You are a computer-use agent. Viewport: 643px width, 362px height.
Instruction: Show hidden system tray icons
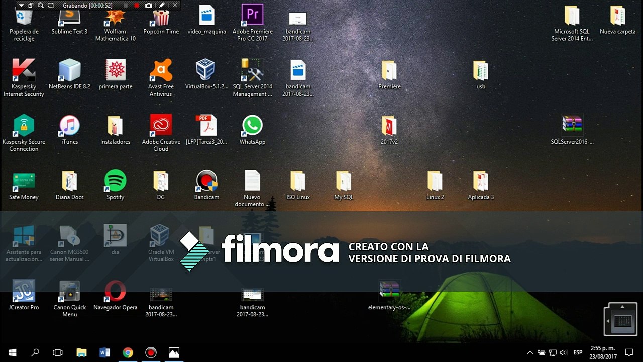pyautogui.click(x=529, y=352)
